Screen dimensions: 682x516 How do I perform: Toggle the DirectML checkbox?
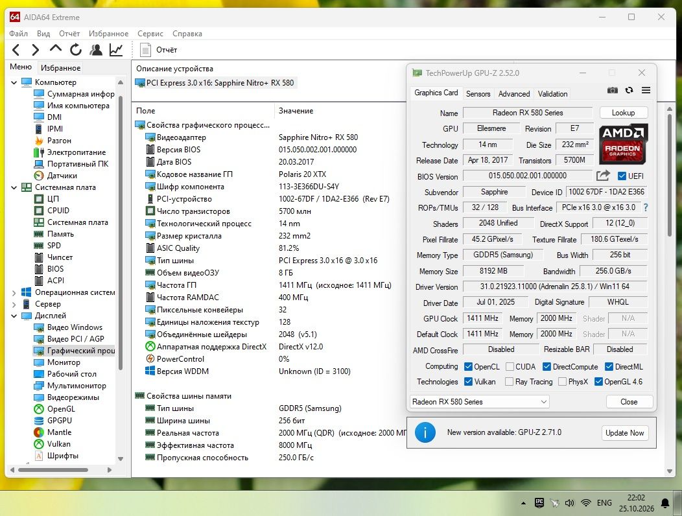coord(609,367)
